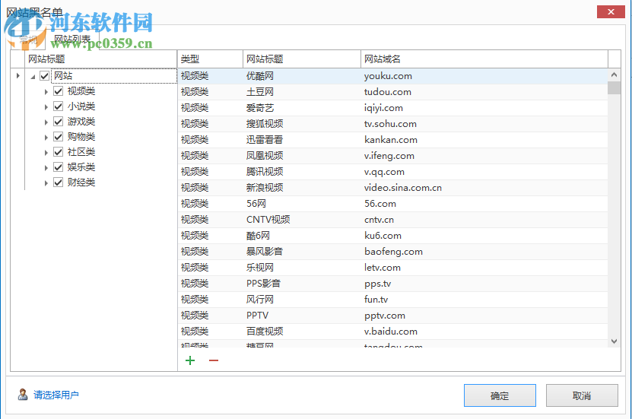Select the 财经类 tree label
Viewport: 632px width, 419px height.
click(81, 183)
